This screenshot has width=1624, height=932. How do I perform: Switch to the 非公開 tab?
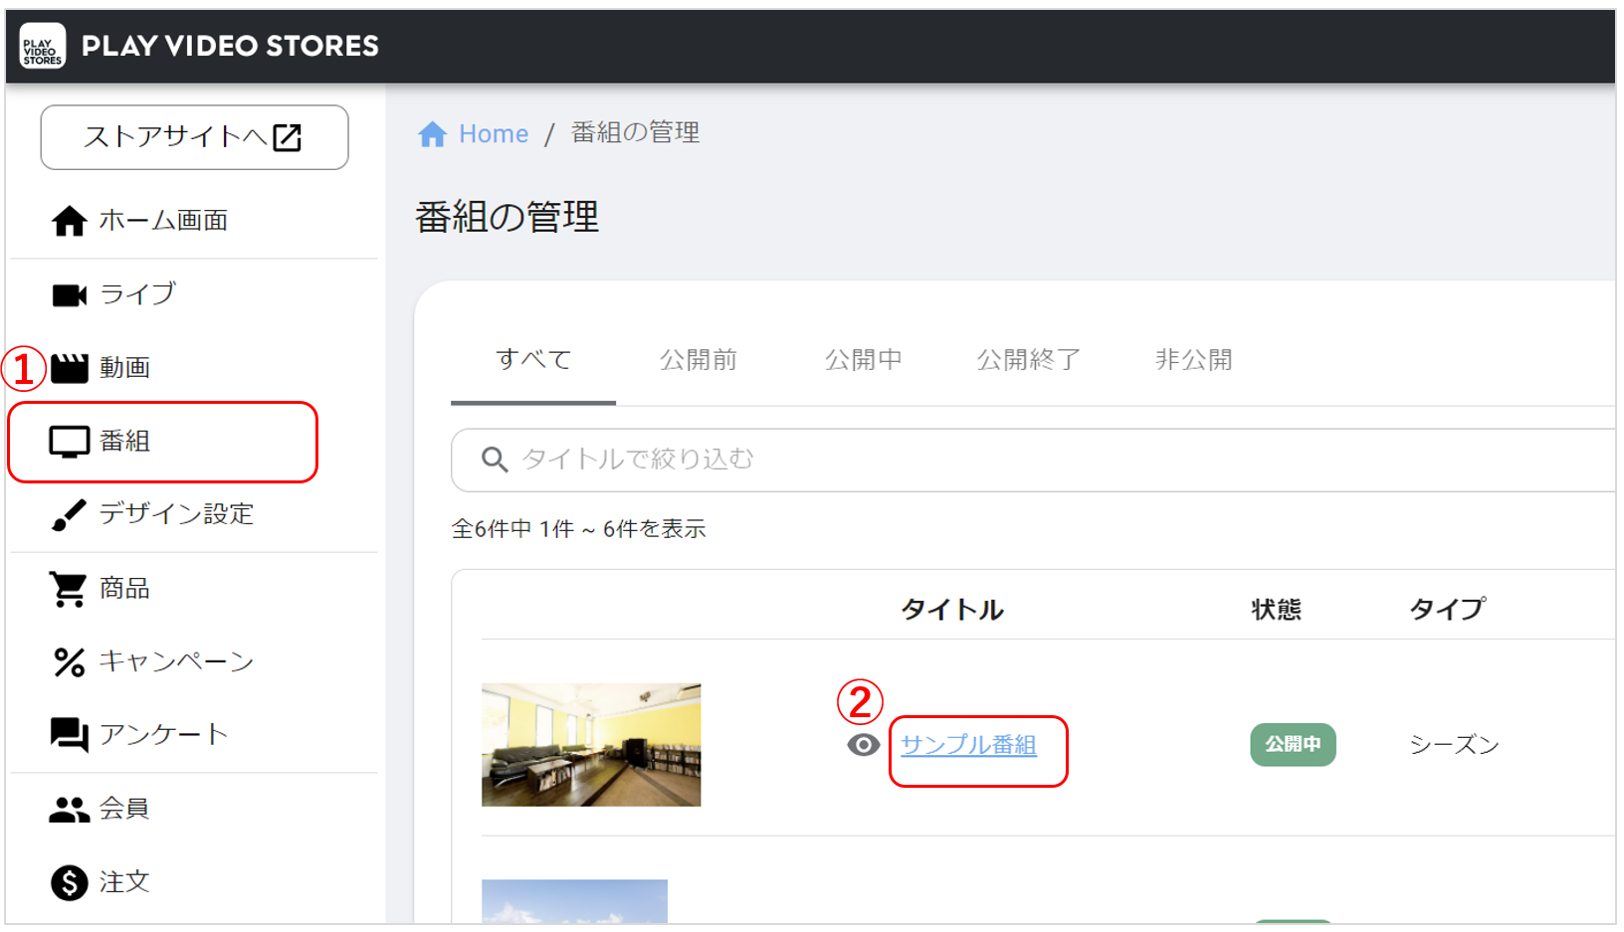pyautogui.click(x=1193, y=360)
